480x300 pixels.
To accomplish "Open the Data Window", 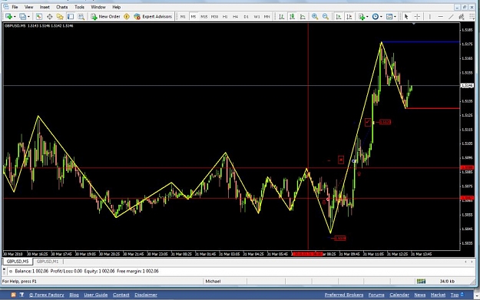I will (49, 17).
